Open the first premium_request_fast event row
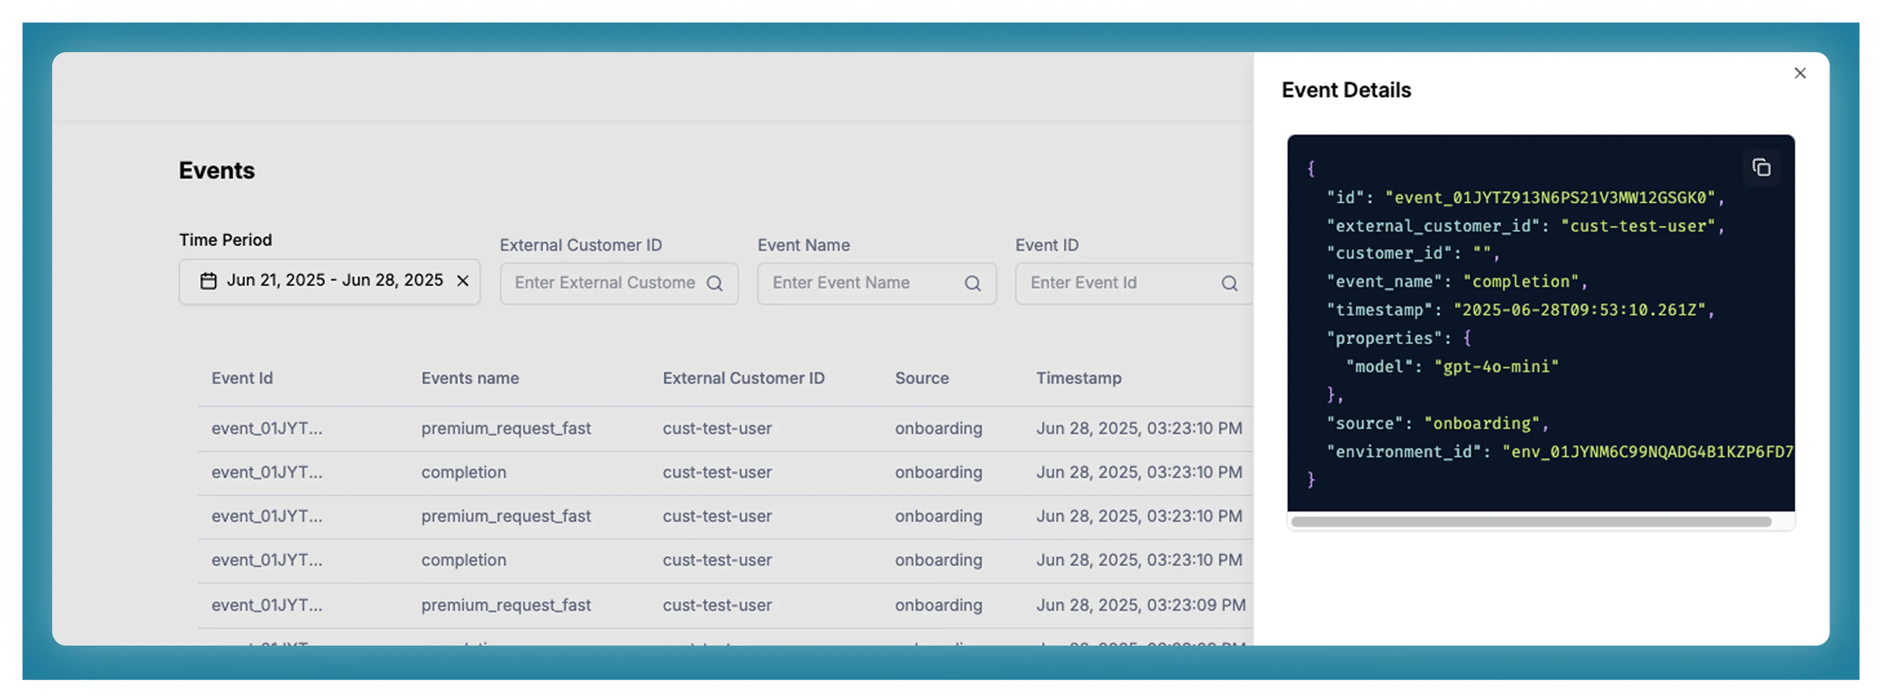Screen dimensions: 1882x698 click(x=505, y=428)
